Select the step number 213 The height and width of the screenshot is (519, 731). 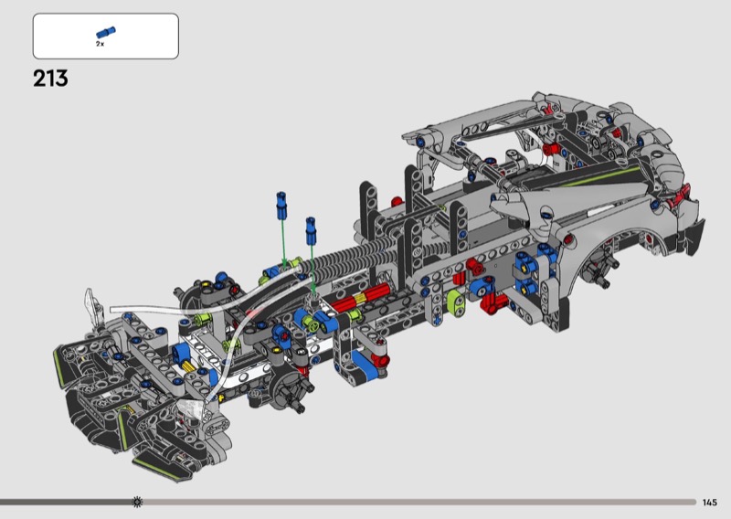click(x=50, y=79)
